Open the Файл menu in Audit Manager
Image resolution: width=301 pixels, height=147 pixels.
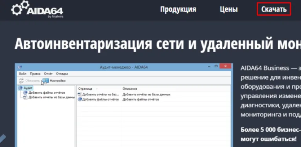(23, 74)
